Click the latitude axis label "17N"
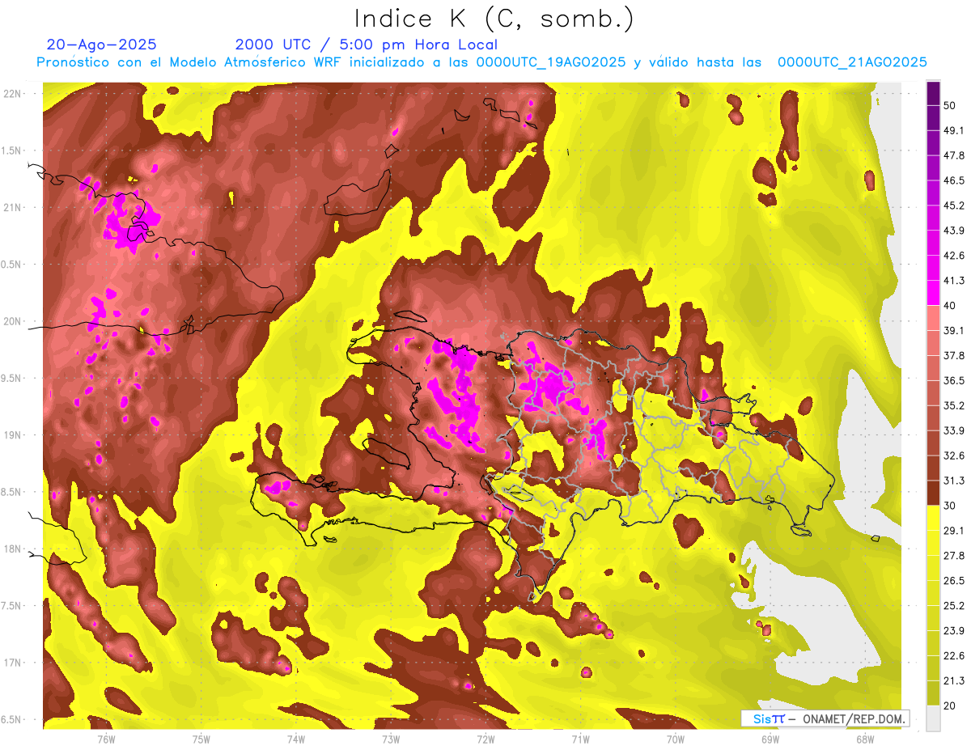 (14, 663)
